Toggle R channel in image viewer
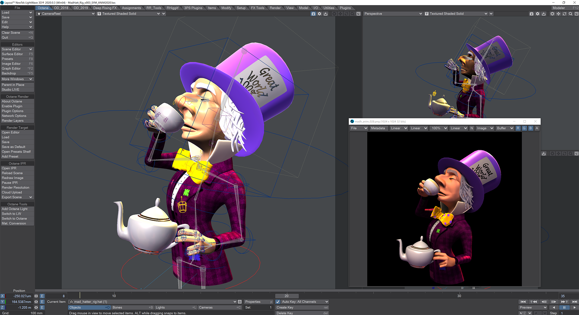The height and width of the screenshot is (315, 579). tap(518, 128)
